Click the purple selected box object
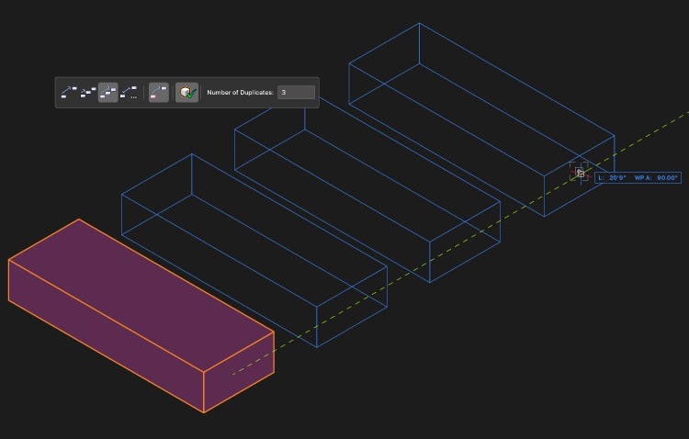This screenshot has height=439, width=689. click(x=141, y=316)
